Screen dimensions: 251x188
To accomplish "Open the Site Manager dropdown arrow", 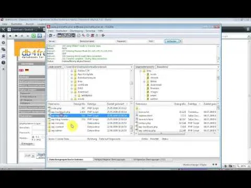I will tap(54, 36).
